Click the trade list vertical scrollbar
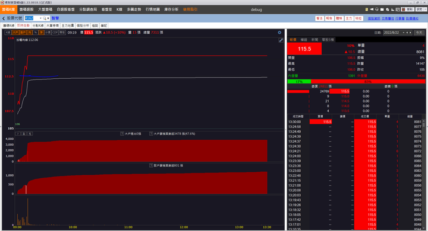 424,175
